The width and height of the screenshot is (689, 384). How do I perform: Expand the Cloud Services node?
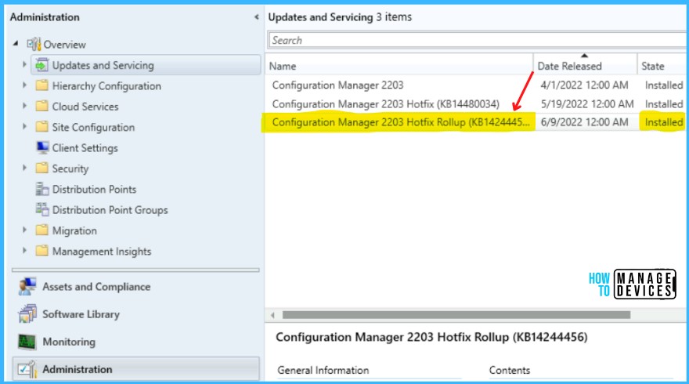tap(24, 106)
